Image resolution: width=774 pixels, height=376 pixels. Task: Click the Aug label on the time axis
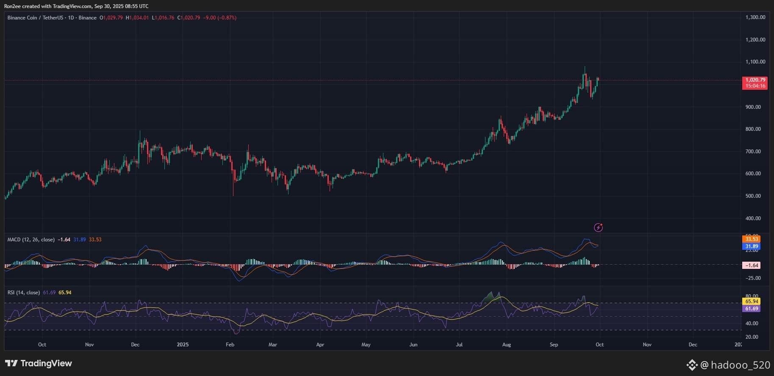pos(507,345)
